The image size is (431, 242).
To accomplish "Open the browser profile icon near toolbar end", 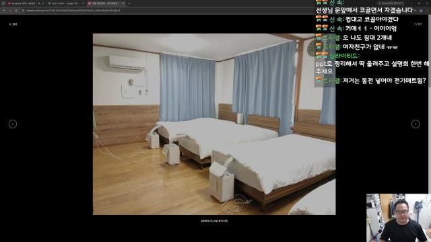I will click(421, 11).
